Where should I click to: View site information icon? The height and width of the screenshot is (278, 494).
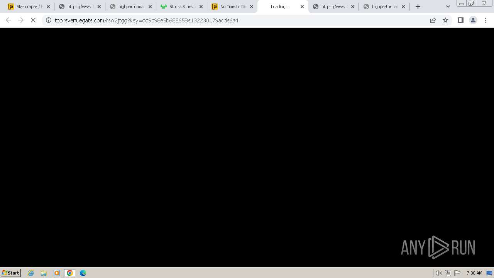click(x=49, y=20)
